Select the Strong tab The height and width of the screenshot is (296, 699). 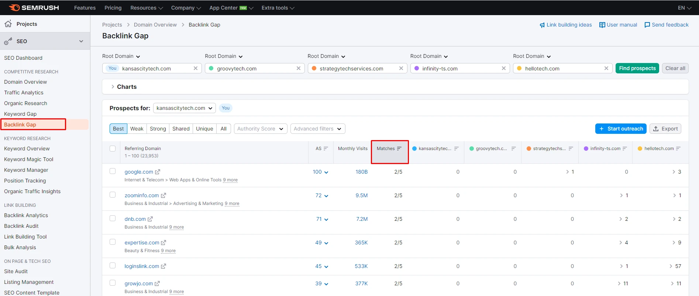pyautogui.click(x=158, y=129)
